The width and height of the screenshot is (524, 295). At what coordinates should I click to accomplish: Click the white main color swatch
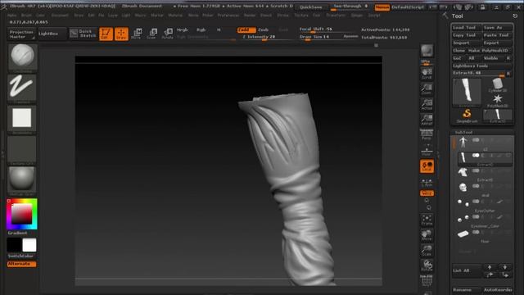[29, 245]
